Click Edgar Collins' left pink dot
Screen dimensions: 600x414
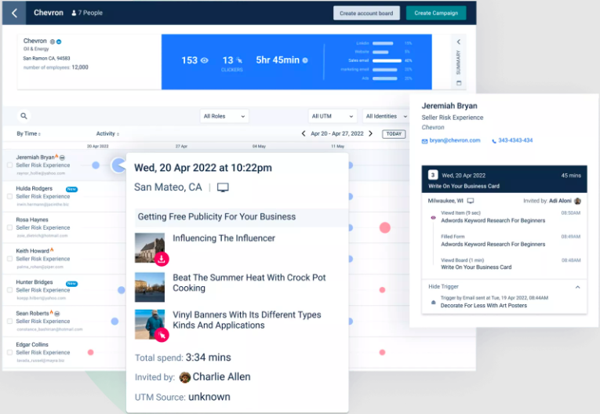[x=90, y=352]
